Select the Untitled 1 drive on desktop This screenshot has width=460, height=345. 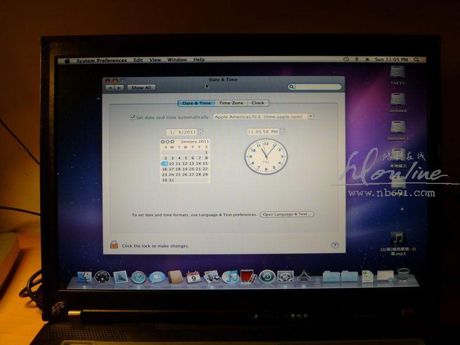398,131
